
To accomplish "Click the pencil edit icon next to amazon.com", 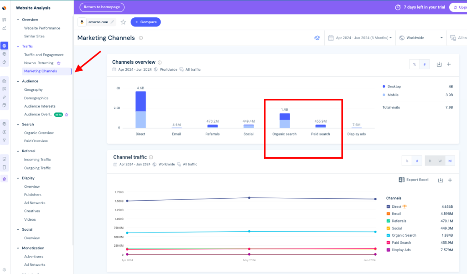I will click(x=112, y=22).
